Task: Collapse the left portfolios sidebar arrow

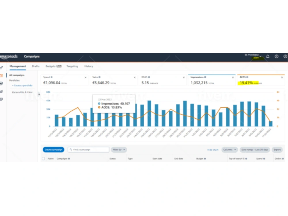Action: coord(39,94)
